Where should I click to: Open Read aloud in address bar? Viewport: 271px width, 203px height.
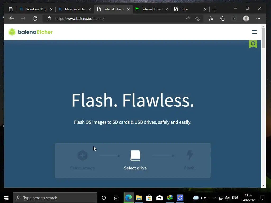tap(188, 19)
